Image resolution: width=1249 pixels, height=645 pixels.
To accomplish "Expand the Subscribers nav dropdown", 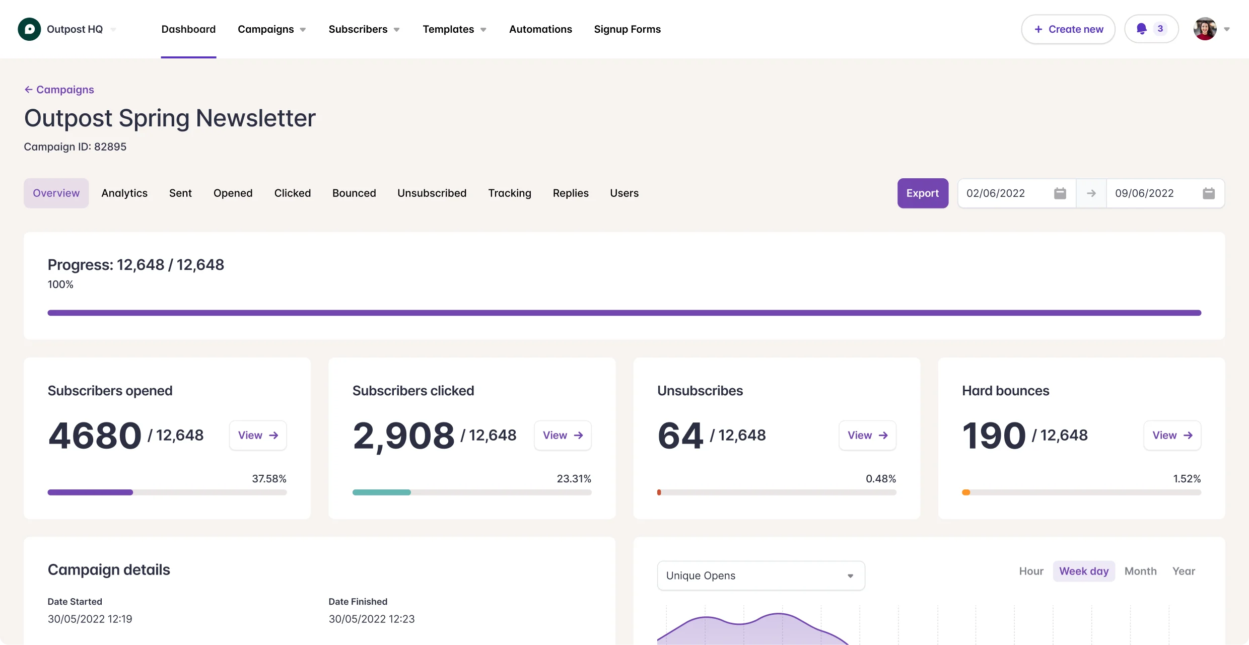I will (396, 30).
